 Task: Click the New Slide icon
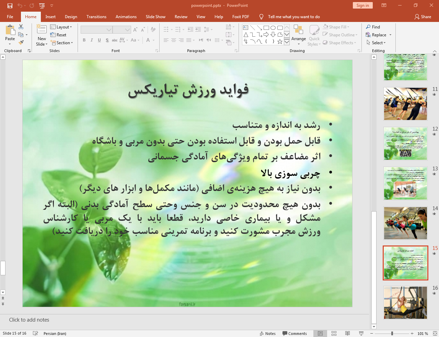[42, 29]
